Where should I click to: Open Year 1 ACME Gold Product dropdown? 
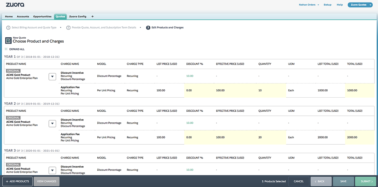(52, 77)
